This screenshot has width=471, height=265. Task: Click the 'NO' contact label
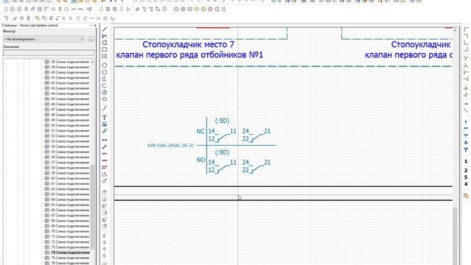201,160
